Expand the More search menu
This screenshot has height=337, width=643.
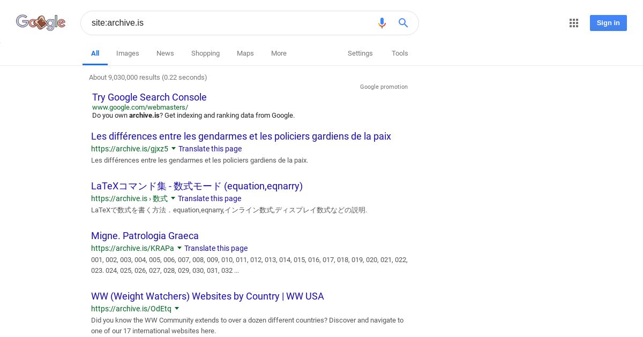pyautogui.click(x=279, y=53)
